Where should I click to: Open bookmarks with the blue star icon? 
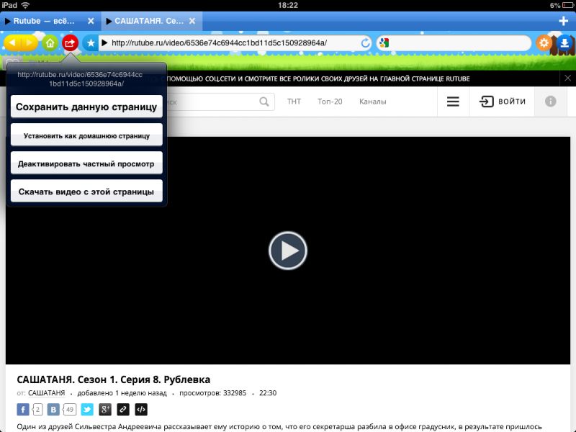click(90, 43)
